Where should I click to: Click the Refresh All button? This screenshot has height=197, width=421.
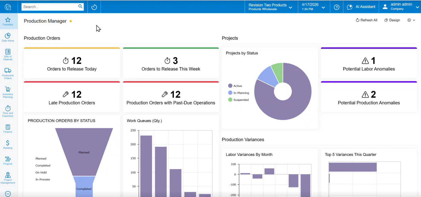point(366,20)
